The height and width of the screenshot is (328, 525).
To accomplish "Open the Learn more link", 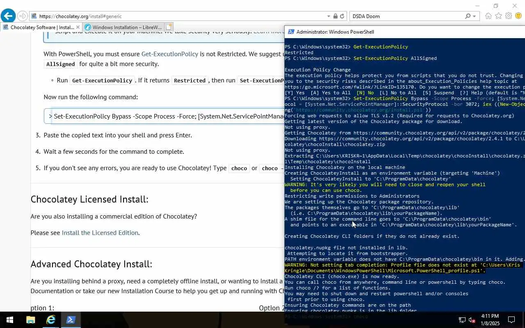I will [269, 31].
